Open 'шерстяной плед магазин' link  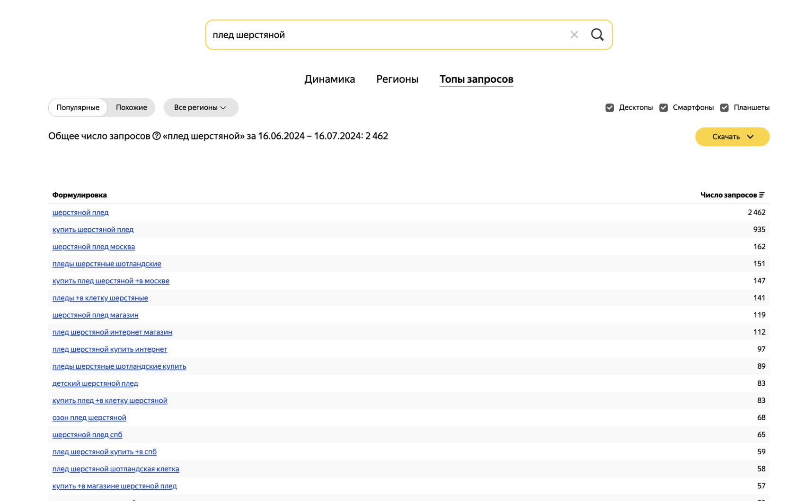pos(95,315)
